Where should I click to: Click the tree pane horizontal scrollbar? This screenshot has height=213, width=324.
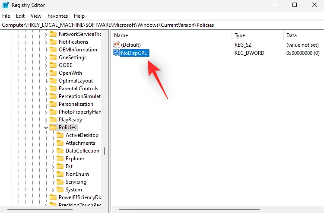pyautogui.click(x=40, y=210)
